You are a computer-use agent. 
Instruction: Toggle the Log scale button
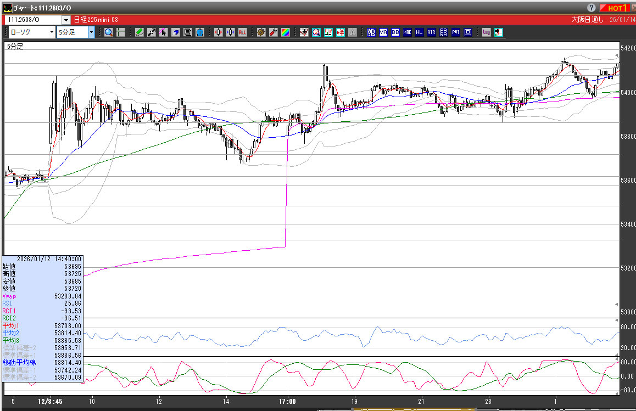486,32
